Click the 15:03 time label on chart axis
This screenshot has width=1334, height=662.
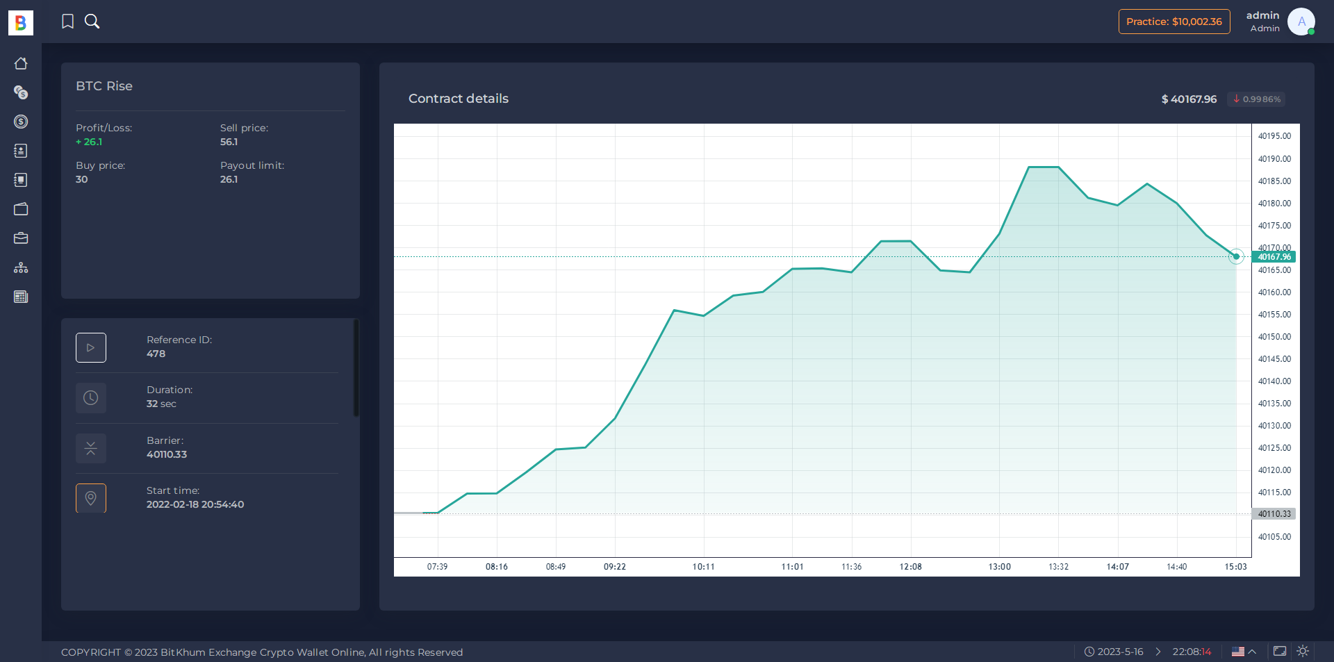1235,567
